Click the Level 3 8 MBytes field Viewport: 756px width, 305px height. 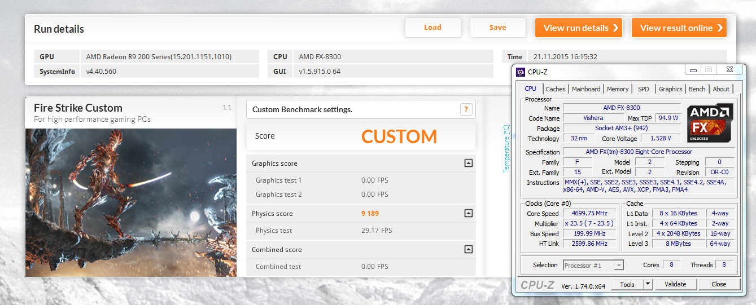click(678, 244)
